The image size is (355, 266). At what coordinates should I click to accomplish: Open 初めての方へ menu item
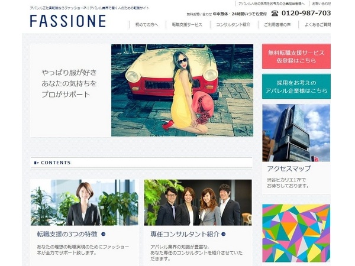147,25
